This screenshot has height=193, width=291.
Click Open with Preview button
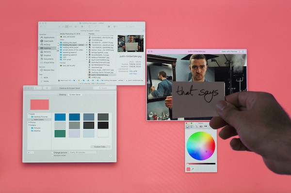click(229, 51)
